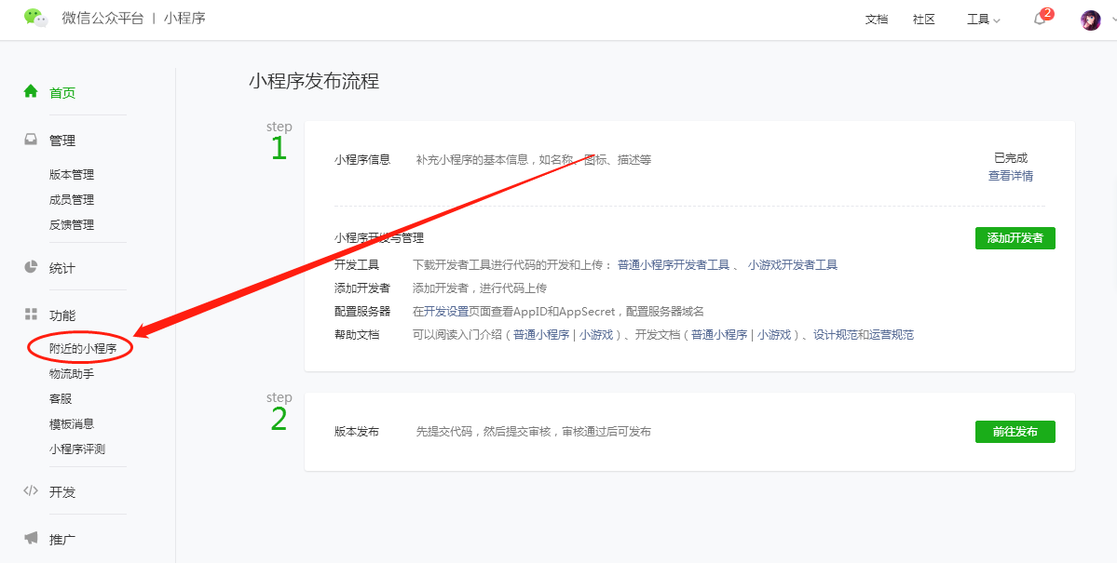The width and height of the screenshot is (1117, 563).
Task: Select 开发 in sidebar
Action: click(x=62, y=492)
